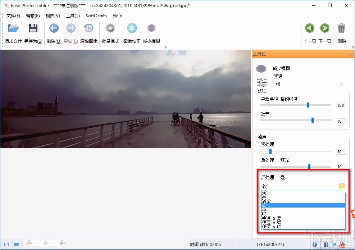This screenshot has width=355, height=250.
Task: Click the 撤消 (Undo) toolbar icon
Action: 54,28
